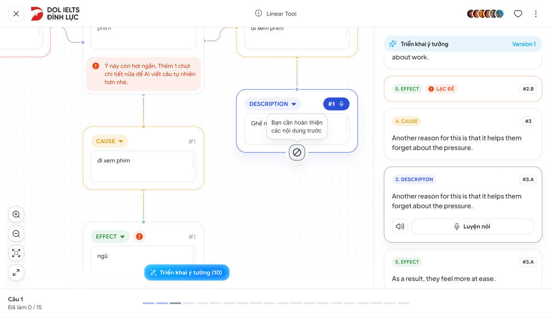The width and height of the screenshot is (552, 318).
Task: Play audio with the speaker icon
Action: [x=400, y=226]
